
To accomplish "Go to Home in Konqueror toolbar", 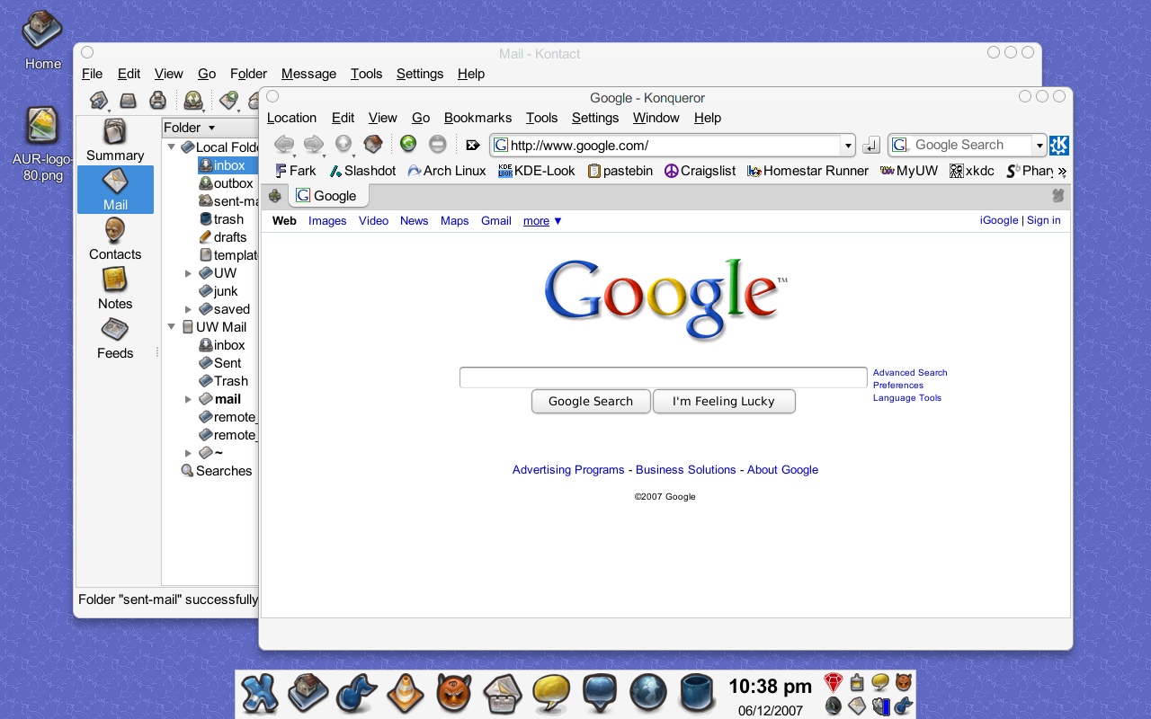I will click(x=373, y=144).
